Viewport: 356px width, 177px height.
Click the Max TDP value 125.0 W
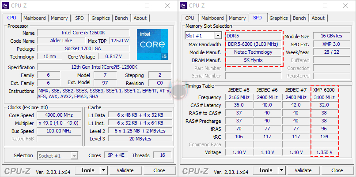(120, 41)
